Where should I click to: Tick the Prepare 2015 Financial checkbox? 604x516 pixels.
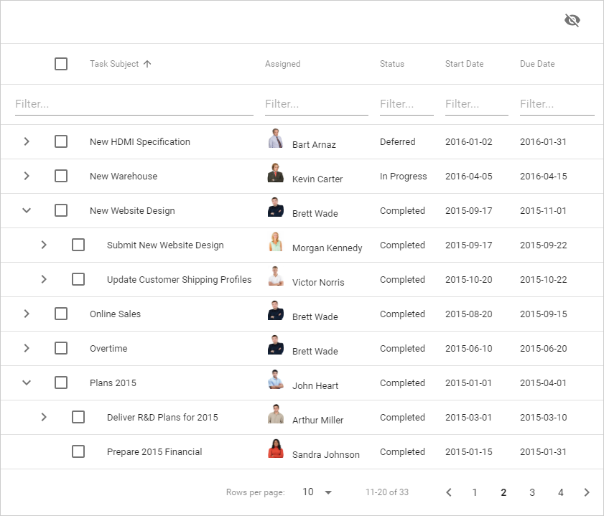coord(78,451)
